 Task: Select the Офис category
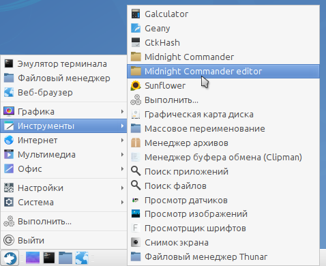(63, 168)
